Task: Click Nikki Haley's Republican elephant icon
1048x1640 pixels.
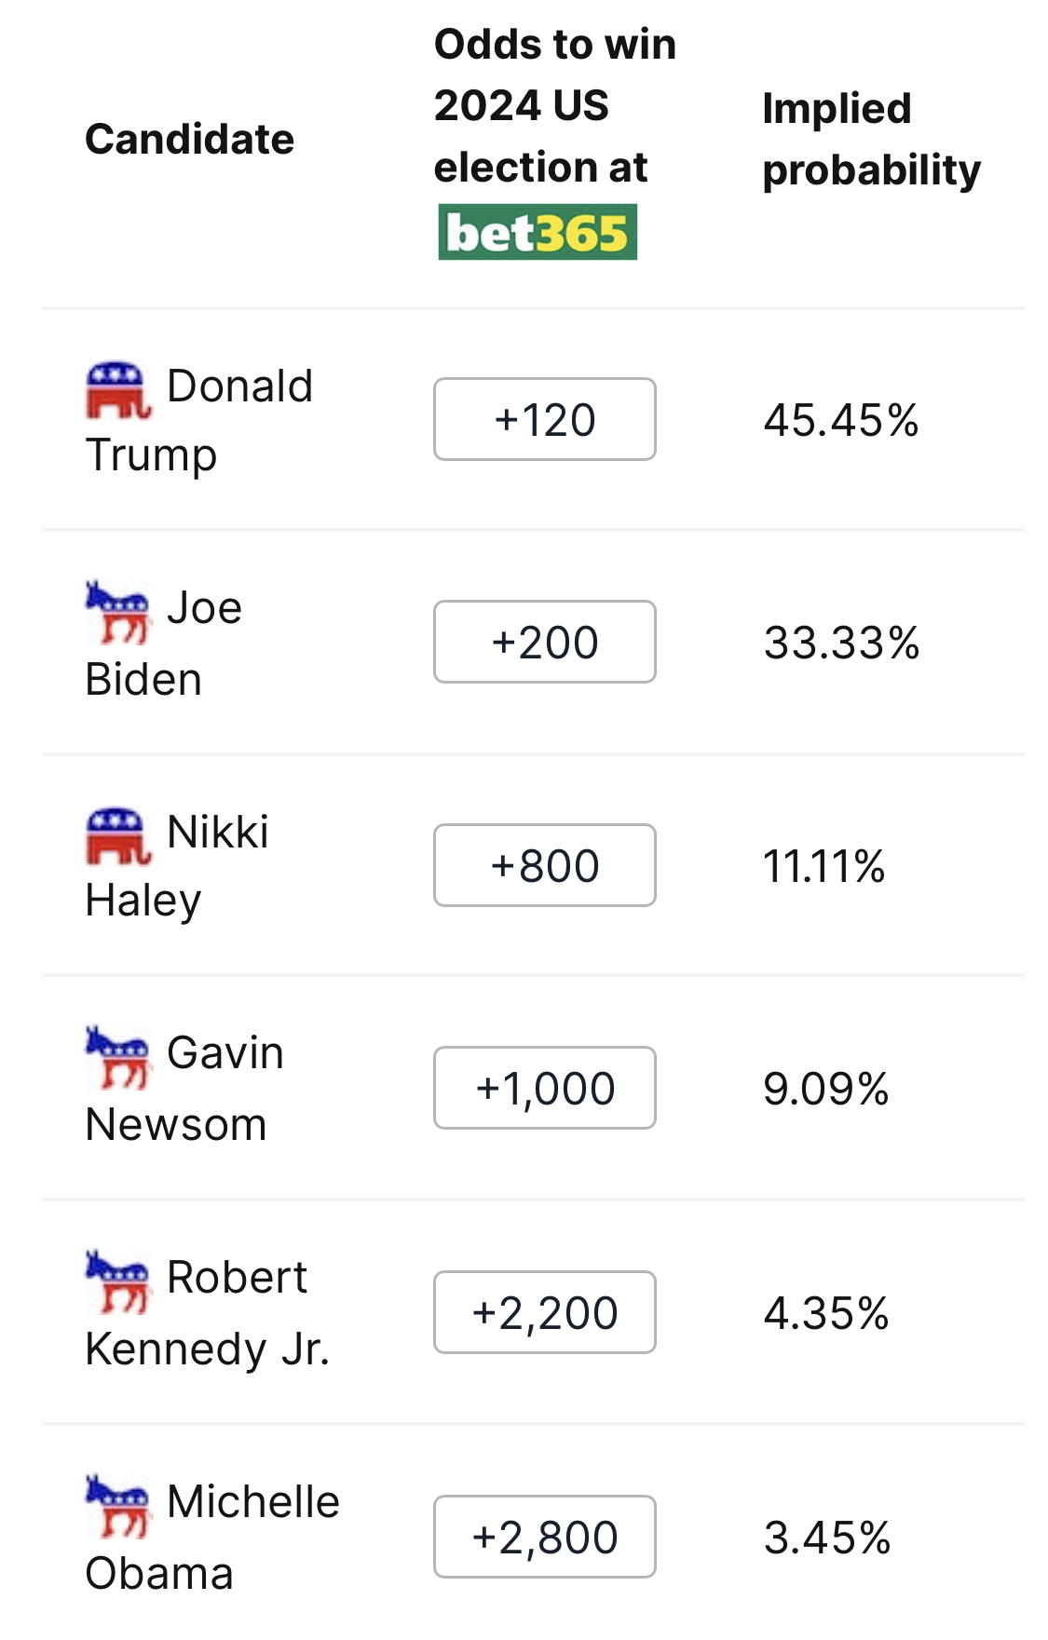Action: [x=117, y=835]
